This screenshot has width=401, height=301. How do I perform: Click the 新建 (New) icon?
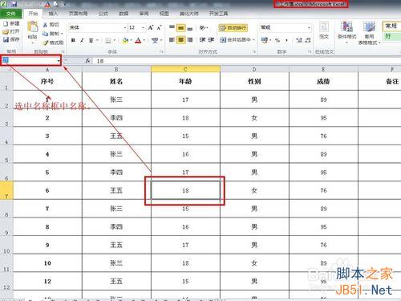(6, 23)
